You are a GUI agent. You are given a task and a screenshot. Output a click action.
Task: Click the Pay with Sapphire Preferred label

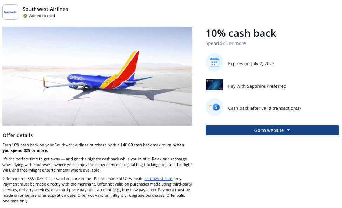coord(257,86)
